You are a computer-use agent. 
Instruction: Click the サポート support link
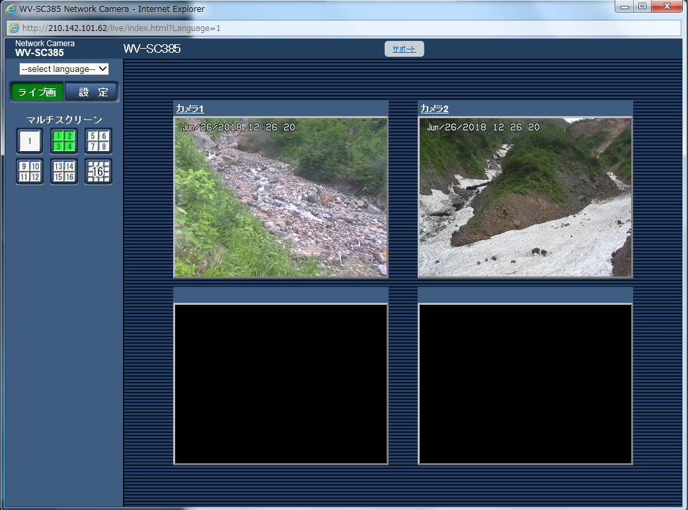coord(404,49)
